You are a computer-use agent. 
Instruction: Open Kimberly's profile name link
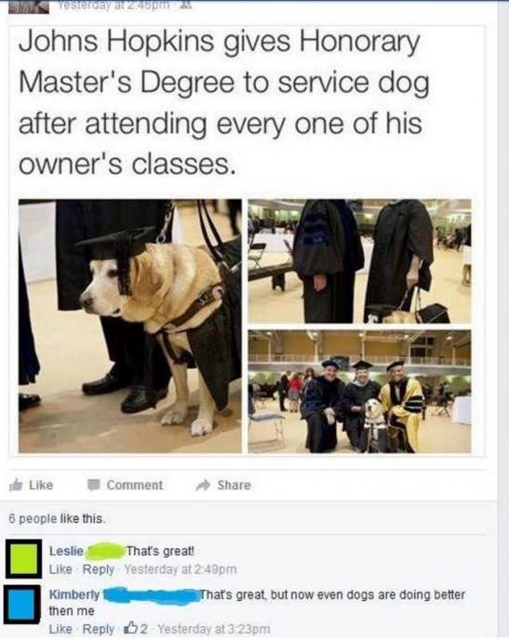74,594
